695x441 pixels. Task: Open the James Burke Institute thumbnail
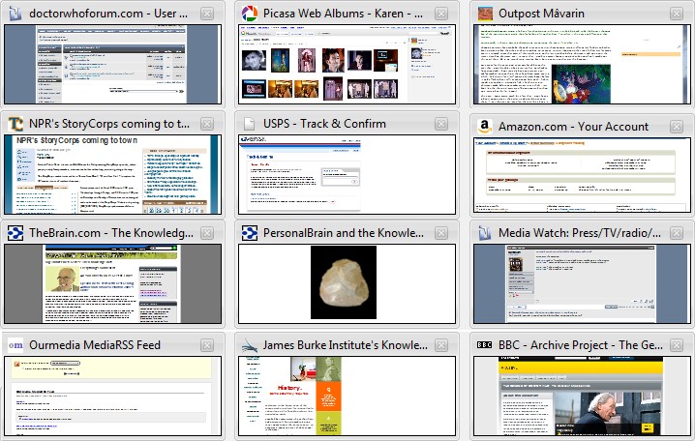pyautogui.click(x=347, y=396)
